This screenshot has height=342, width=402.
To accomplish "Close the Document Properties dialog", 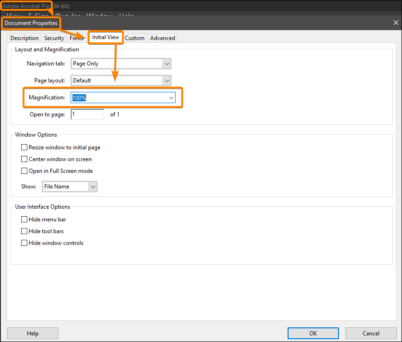I will pyautogui.click(x=395, y=22).
